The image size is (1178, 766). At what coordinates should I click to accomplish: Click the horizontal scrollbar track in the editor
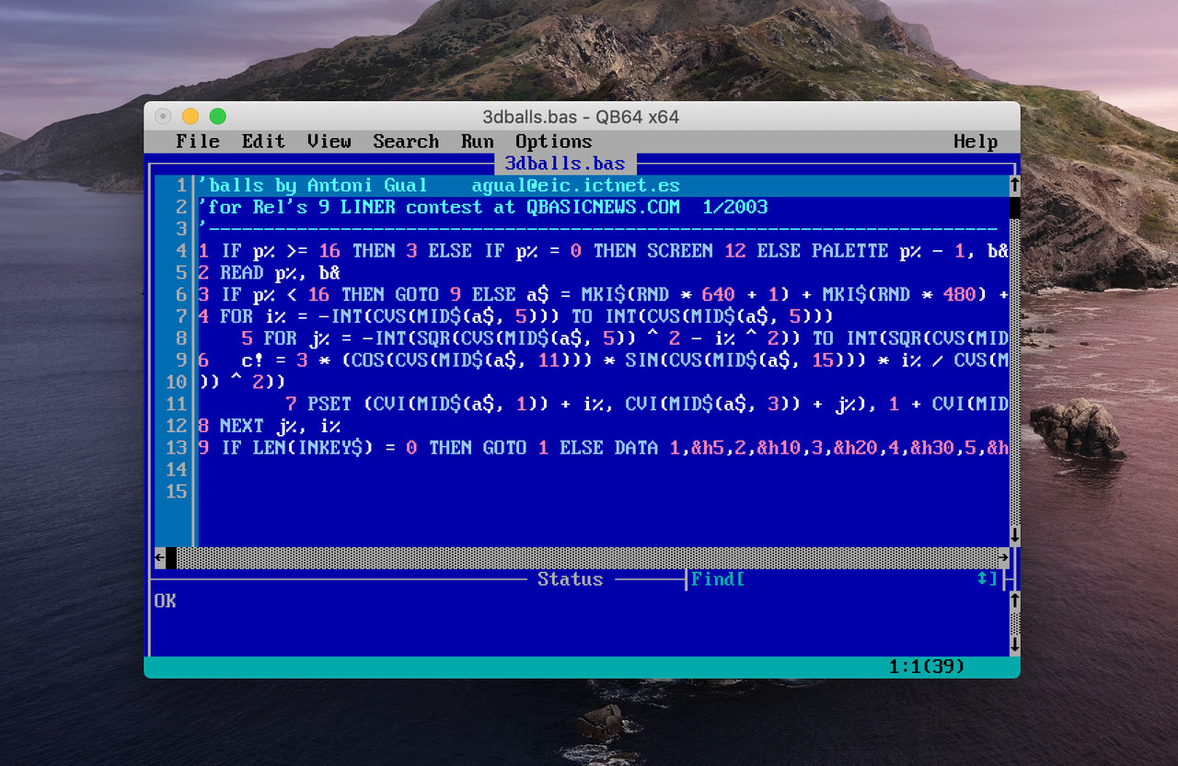587,556
